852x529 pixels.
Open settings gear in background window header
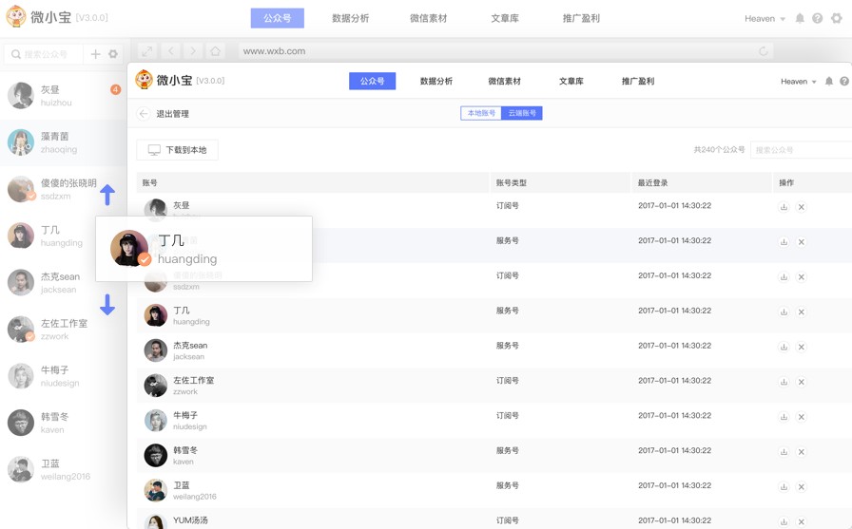837,18
